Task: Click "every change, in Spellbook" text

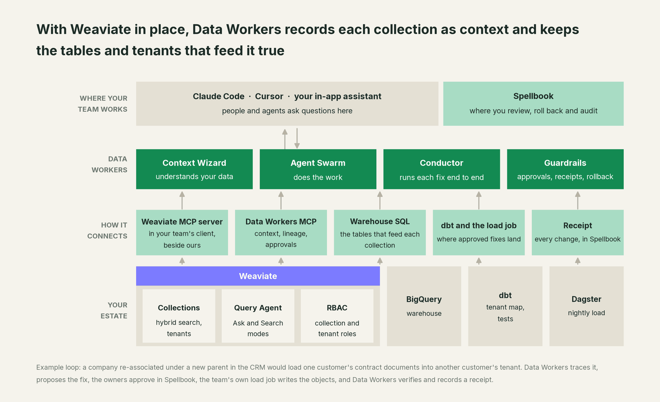Action: point(577,239)
